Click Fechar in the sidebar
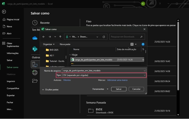The image size is (189, 119). tap(10, 102)
